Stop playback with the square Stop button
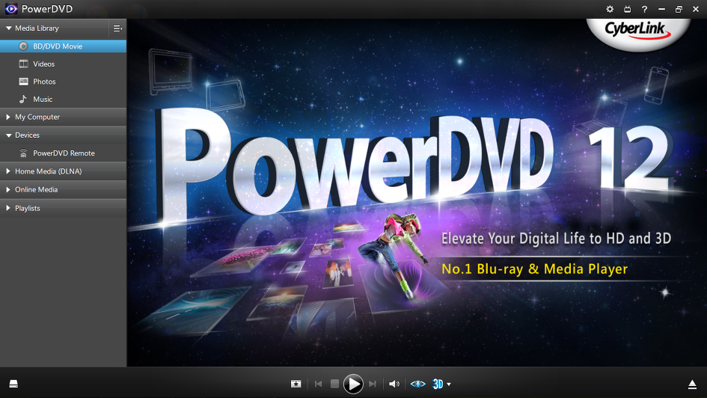Screen dimensions: 707x398 coord(334,384)
